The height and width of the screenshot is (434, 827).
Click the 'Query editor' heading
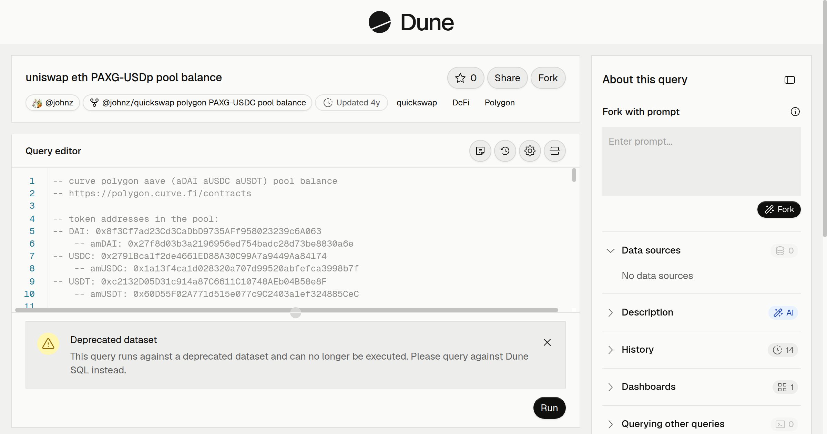click(x=53, y=151)
